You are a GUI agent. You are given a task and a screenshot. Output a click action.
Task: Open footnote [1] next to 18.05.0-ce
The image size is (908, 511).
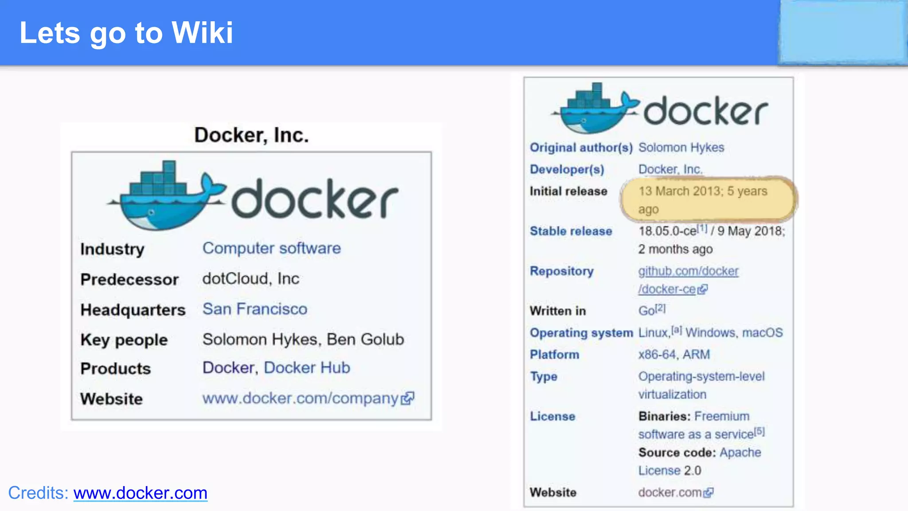tap(702, 228)
